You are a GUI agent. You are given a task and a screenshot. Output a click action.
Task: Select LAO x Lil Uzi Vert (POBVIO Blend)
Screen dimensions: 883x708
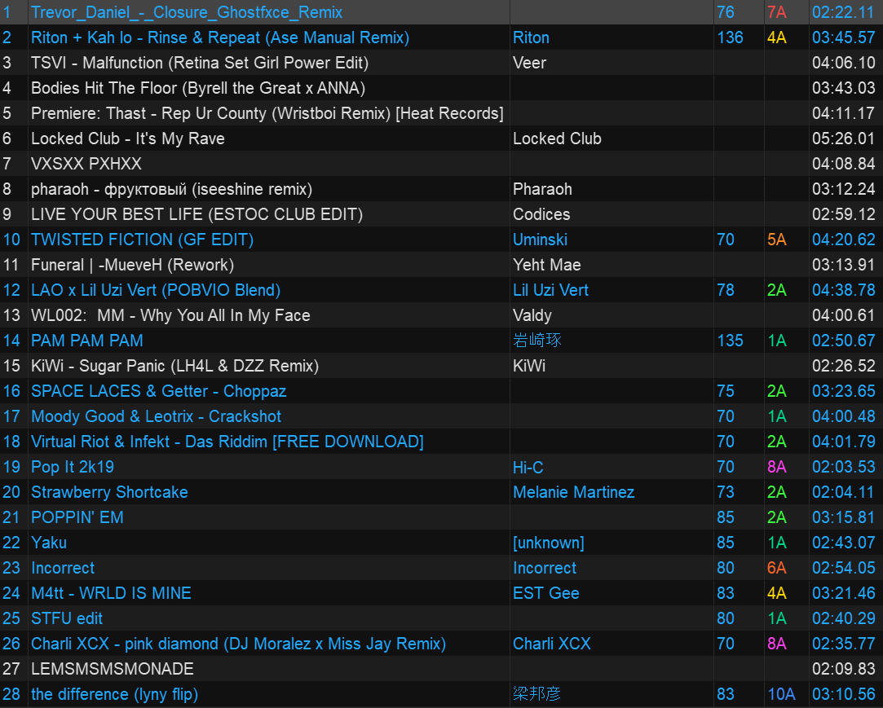point(156,290)
